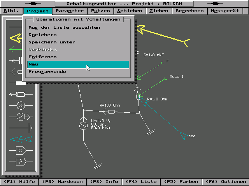The height and width of the screenshot is (186, 249).
Task: Select the yellow arrow tool in palette
Action: point(16,38)
